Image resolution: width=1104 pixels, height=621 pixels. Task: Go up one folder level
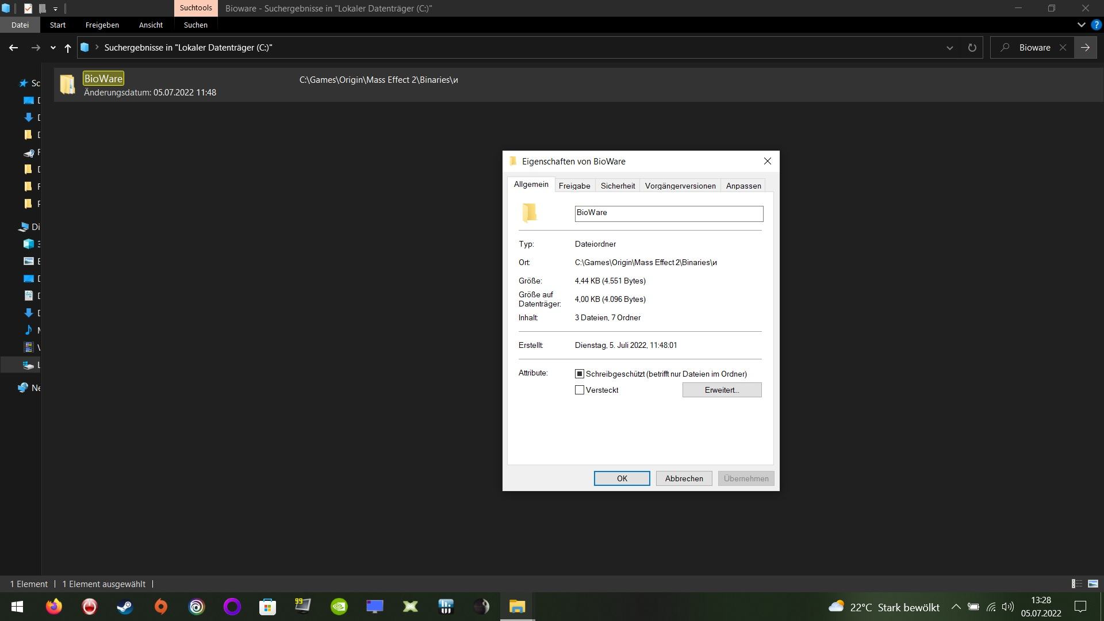68,48
